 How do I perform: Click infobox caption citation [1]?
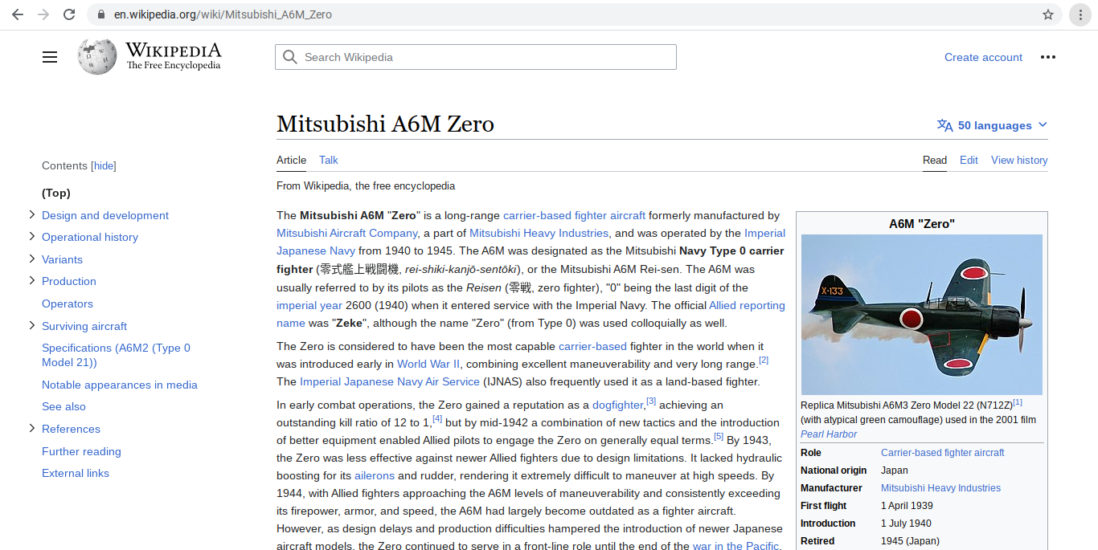pos(1018,402)
